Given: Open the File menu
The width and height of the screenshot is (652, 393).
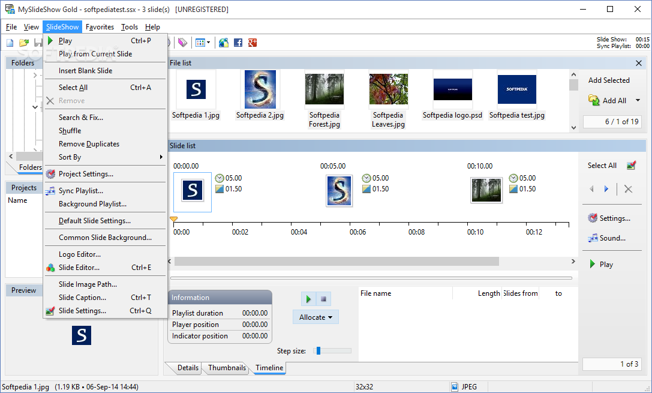Looking at the screenshot, I should pos(11,26).
